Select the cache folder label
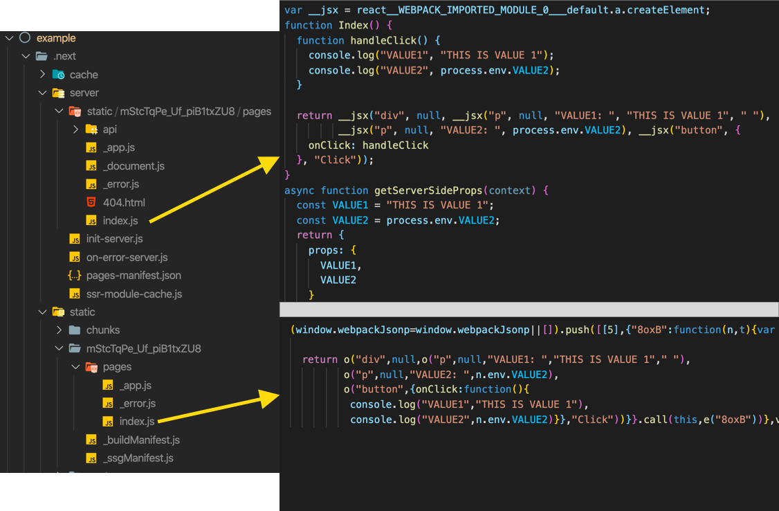Viewport: 779px width, 511px height. coord(84,75)
